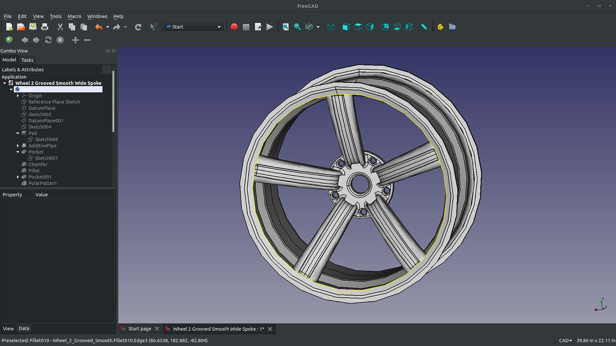
Task: Open the Start workbench dropdown
Action: (194, 27)
